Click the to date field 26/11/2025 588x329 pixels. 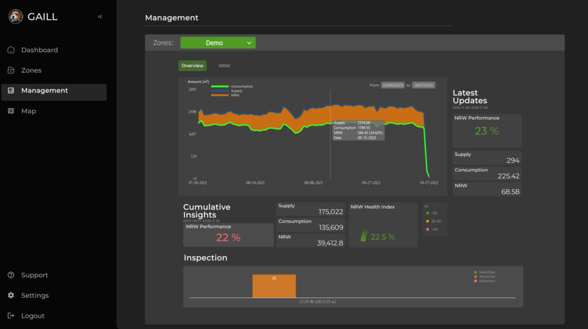(424, 85)
